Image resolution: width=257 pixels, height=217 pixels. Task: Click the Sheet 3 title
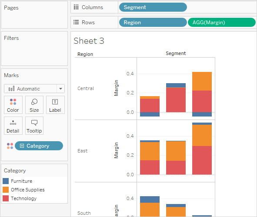point(89,41)
